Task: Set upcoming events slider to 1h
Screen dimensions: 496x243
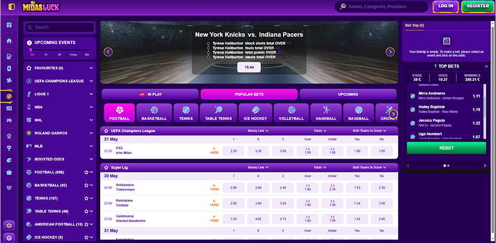Action: (x=46, y=55)
